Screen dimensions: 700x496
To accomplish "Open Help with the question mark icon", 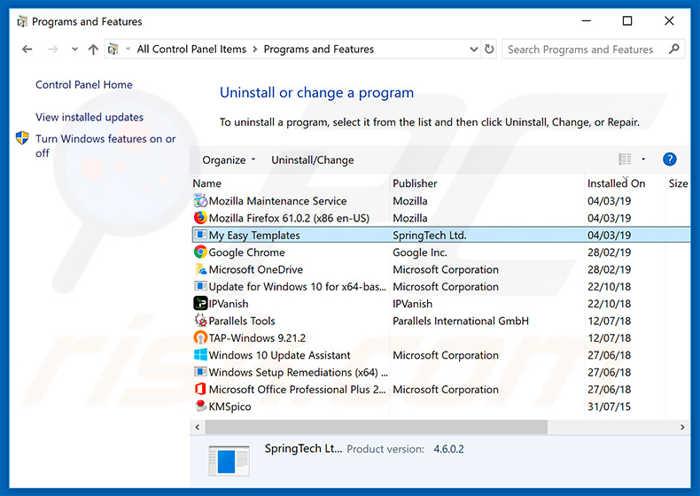I will pyautogui.click(x=669, y=159).
